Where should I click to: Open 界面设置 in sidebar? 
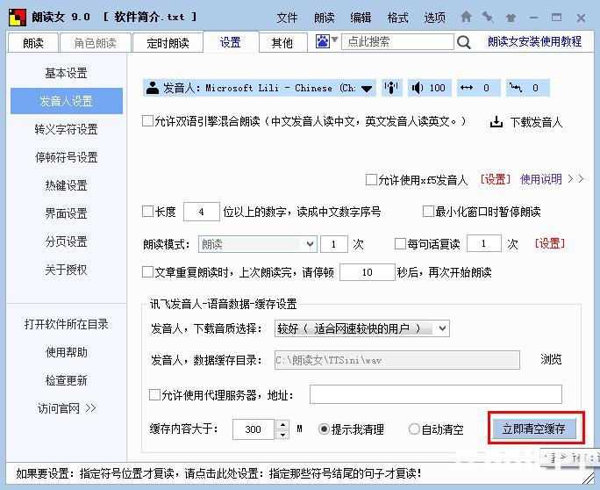(x=66, y=213)
